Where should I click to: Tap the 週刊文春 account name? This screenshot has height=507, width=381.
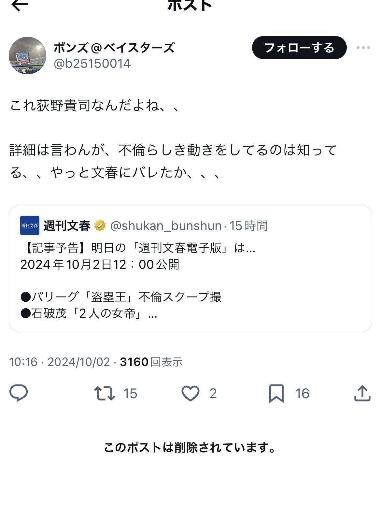[67, 226]
